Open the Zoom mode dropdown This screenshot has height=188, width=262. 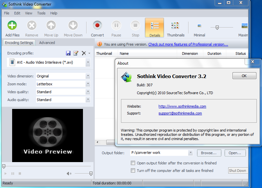88,84
